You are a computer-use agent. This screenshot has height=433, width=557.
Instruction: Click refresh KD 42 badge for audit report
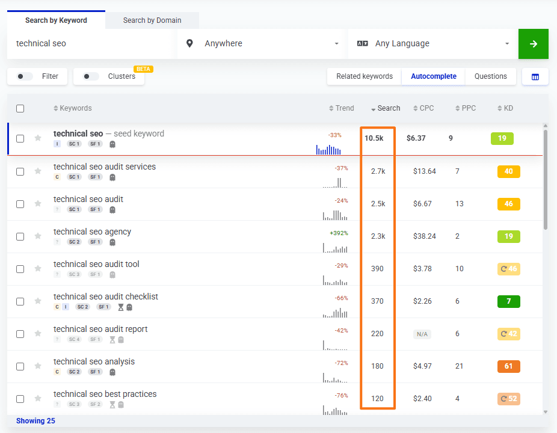click(x=509, y=334)
